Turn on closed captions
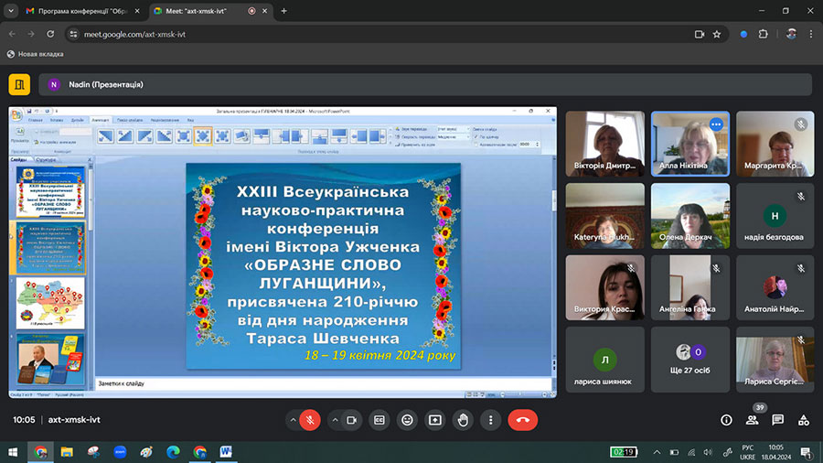Image resolution: width=823 pixels, height=463 pixels. [x=379, y=420]
